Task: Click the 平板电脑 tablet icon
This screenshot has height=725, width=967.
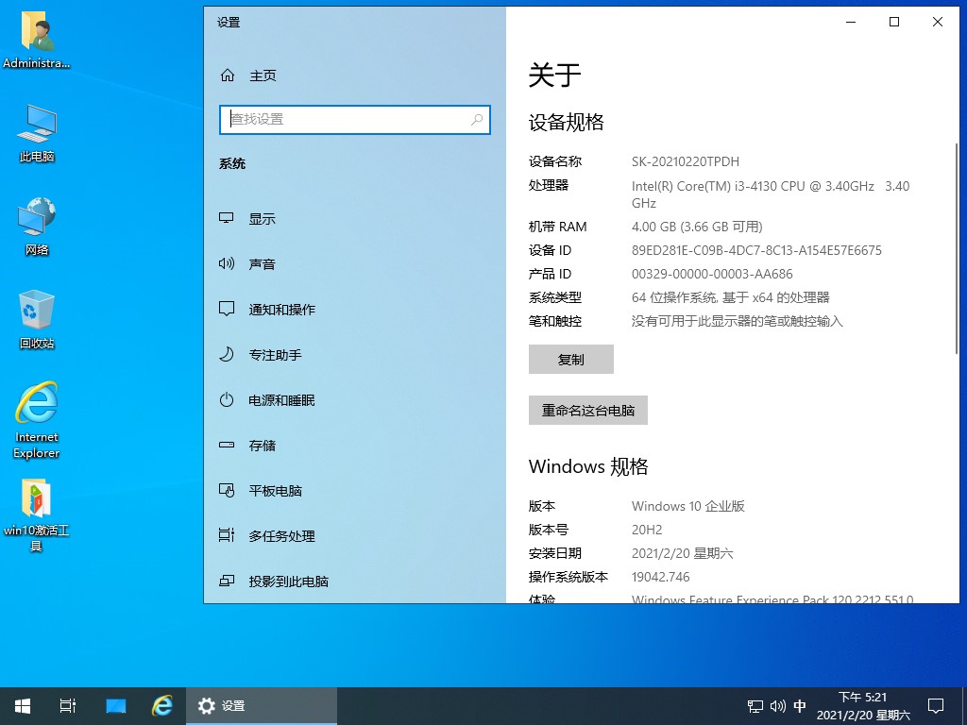Action: point(227,490)
